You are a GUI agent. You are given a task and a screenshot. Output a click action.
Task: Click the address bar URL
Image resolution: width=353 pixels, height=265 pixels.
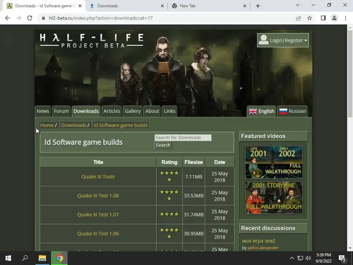[101, 18]
